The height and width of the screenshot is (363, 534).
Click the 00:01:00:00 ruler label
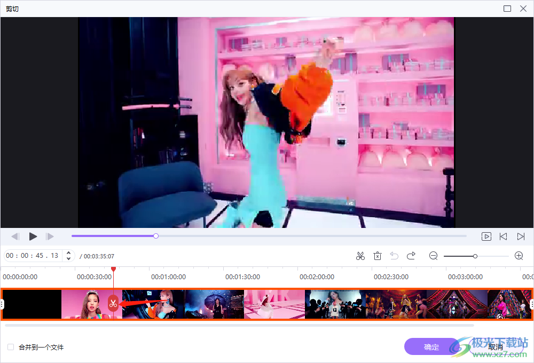click(168, 277)
